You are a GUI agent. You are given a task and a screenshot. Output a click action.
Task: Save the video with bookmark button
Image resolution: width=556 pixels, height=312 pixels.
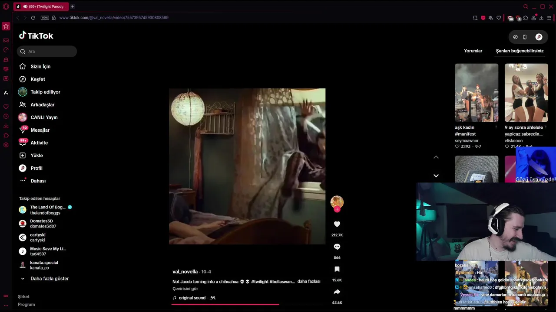click(x=337, y=269)
